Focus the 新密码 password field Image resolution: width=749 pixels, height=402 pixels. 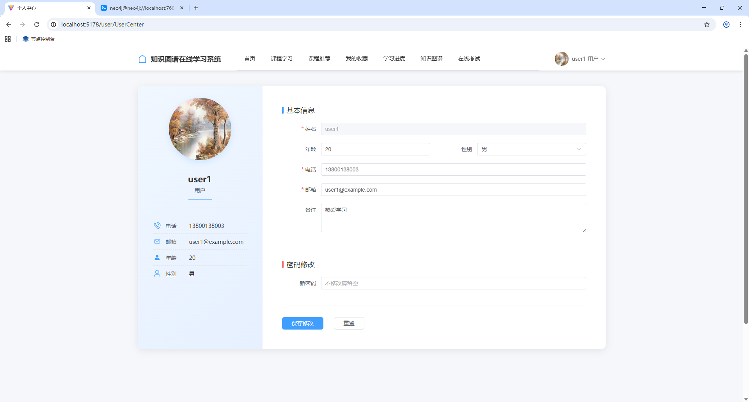[x=453, y=283]
